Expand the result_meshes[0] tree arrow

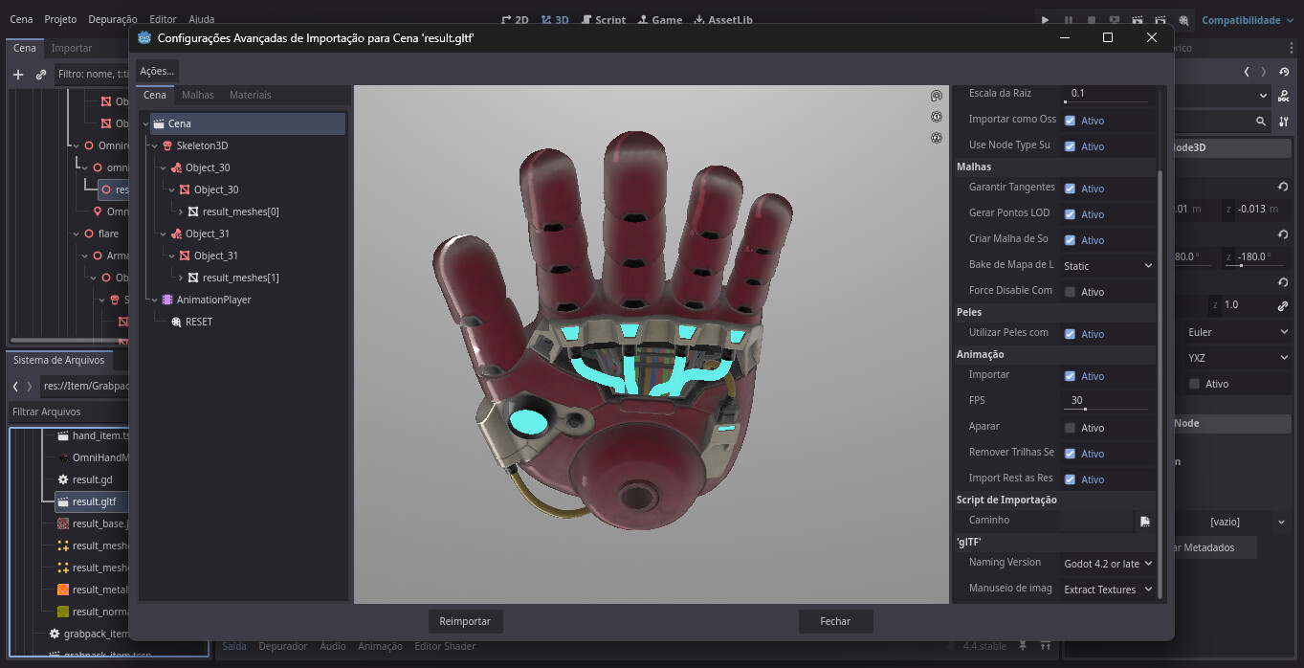[x=181, y=212]
